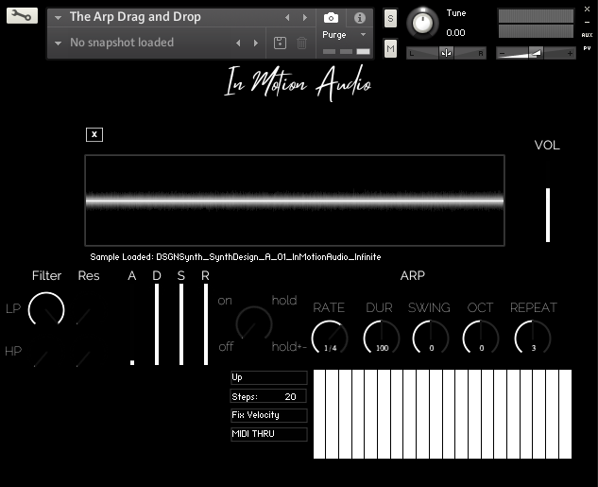Click the Attack envelope slider
The image size is (598, 487).
point(132,324)
